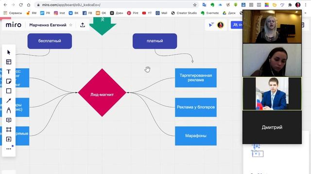Open Pint bookmark
Image resolution: width=311 pixels, height=174 pixels.
[133, 13]
